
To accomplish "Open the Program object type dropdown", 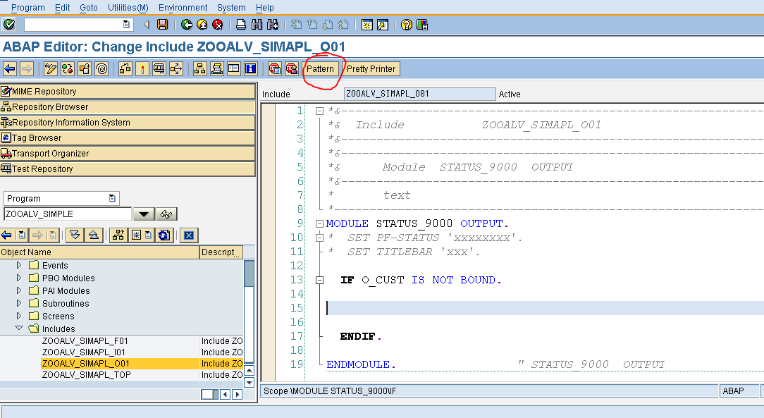I will (x=111, y=198).
